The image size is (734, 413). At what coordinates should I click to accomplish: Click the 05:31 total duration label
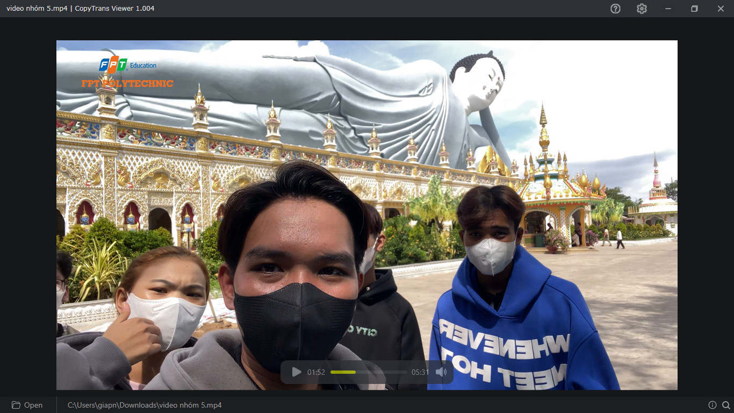[x=420, y=372]
